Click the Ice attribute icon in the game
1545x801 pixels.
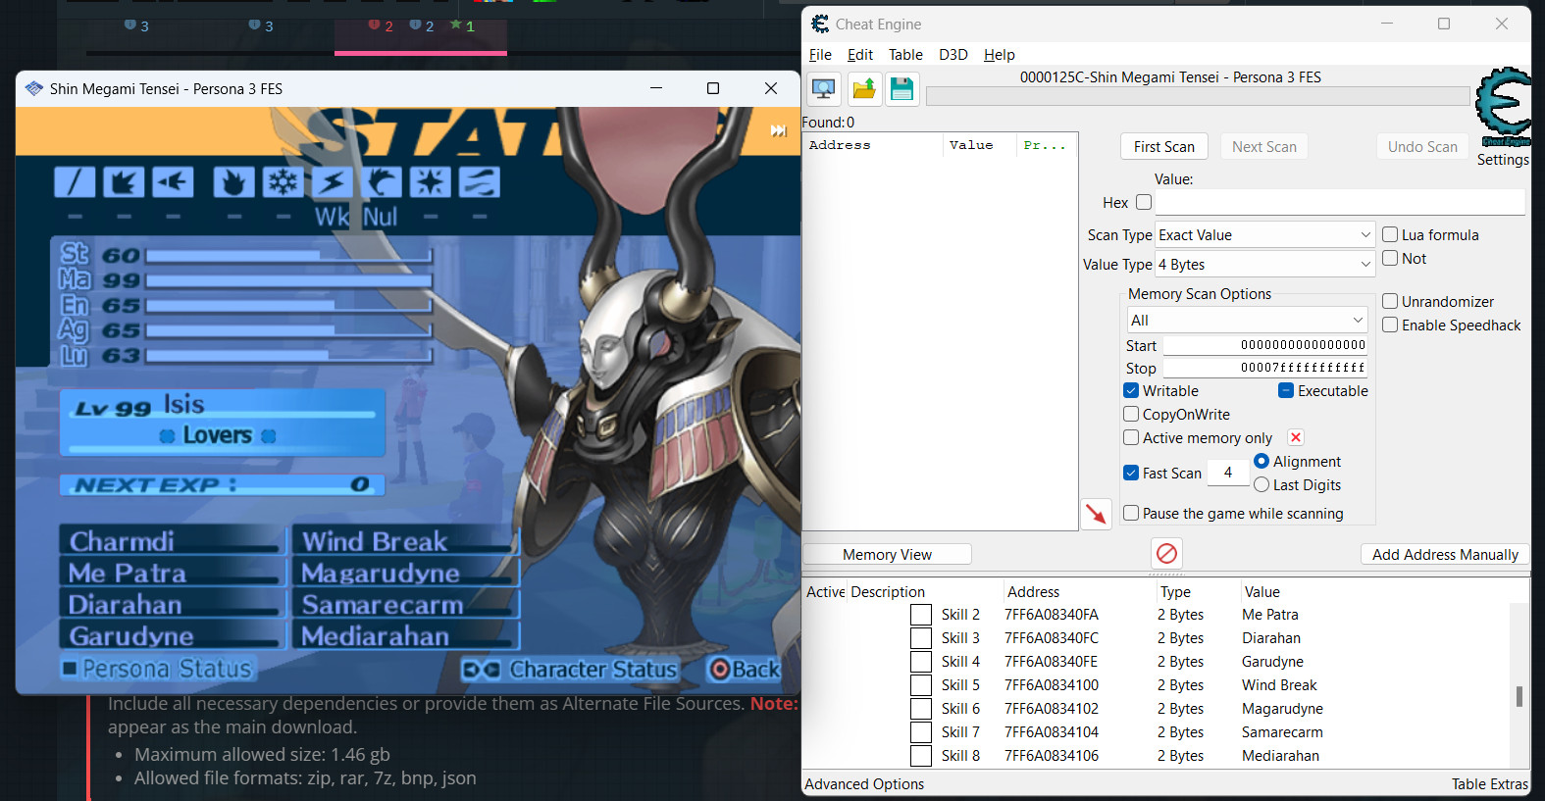[x=283, y=182]
